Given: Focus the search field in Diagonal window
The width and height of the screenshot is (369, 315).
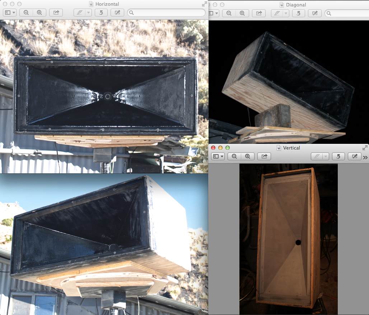Looking at the screenshot, I should pos(347,13).
